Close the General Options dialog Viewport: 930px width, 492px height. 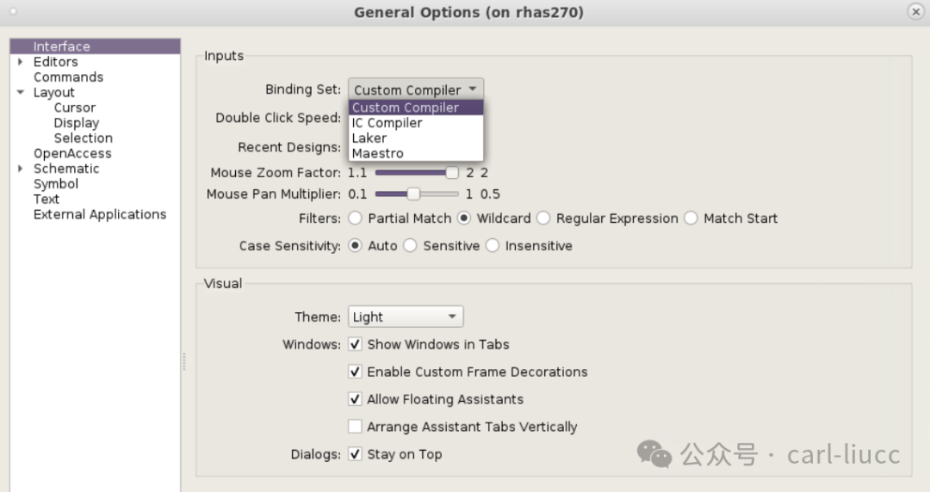(x=914, y=12)
